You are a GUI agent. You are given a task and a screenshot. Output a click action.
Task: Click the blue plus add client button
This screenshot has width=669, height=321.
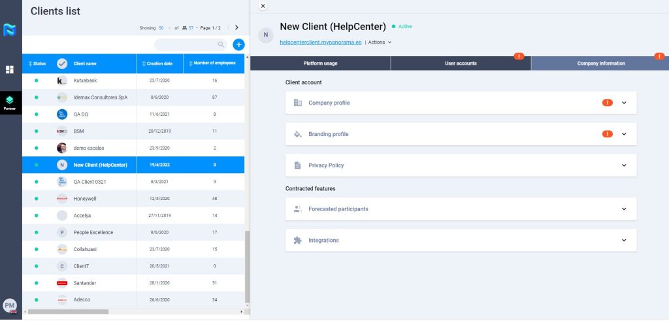(x=238, y=44)
